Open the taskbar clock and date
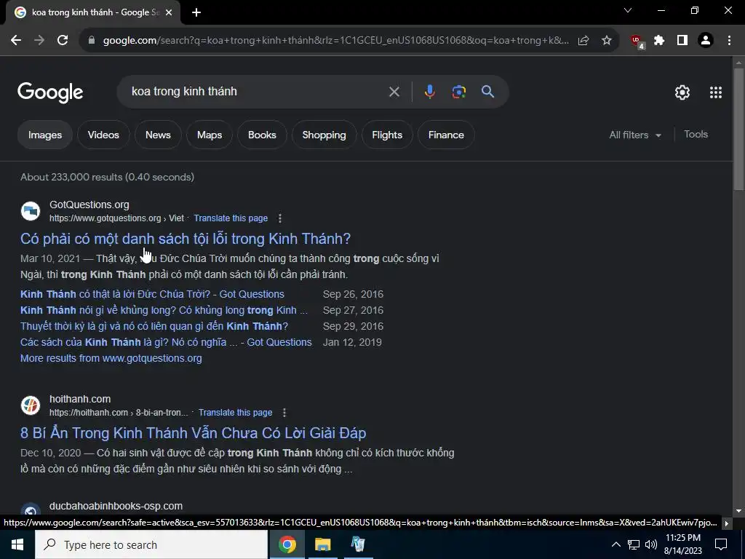 tap(682, 544)
